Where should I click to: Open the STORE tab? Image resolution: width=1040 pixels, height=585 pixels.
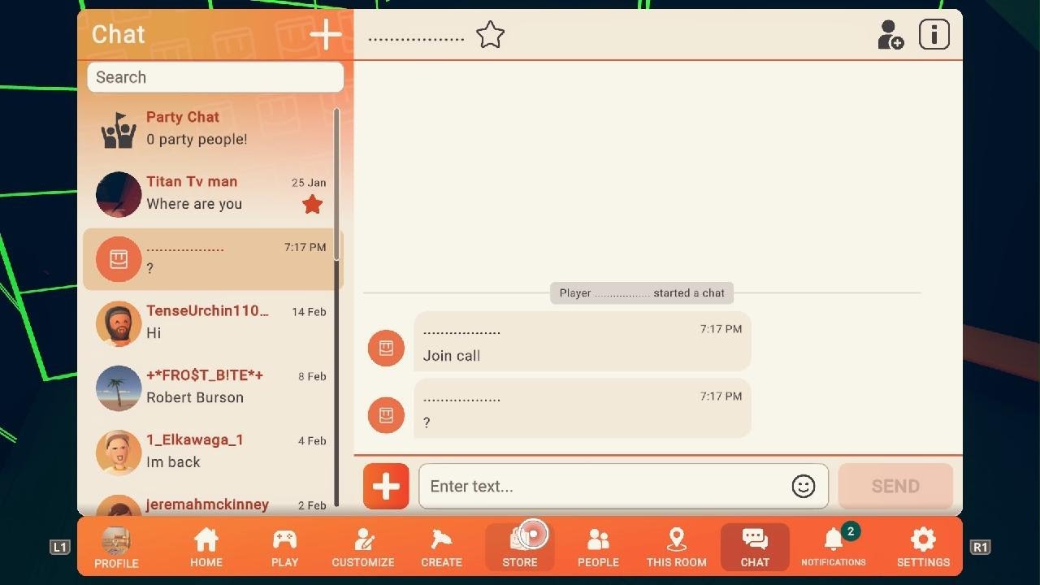pyautogui.click(x=520, y=547)
